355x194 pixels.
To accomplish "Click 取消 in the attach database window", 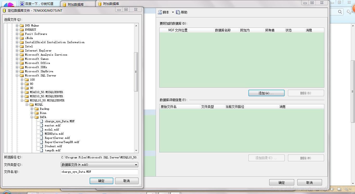I will 310,183.
